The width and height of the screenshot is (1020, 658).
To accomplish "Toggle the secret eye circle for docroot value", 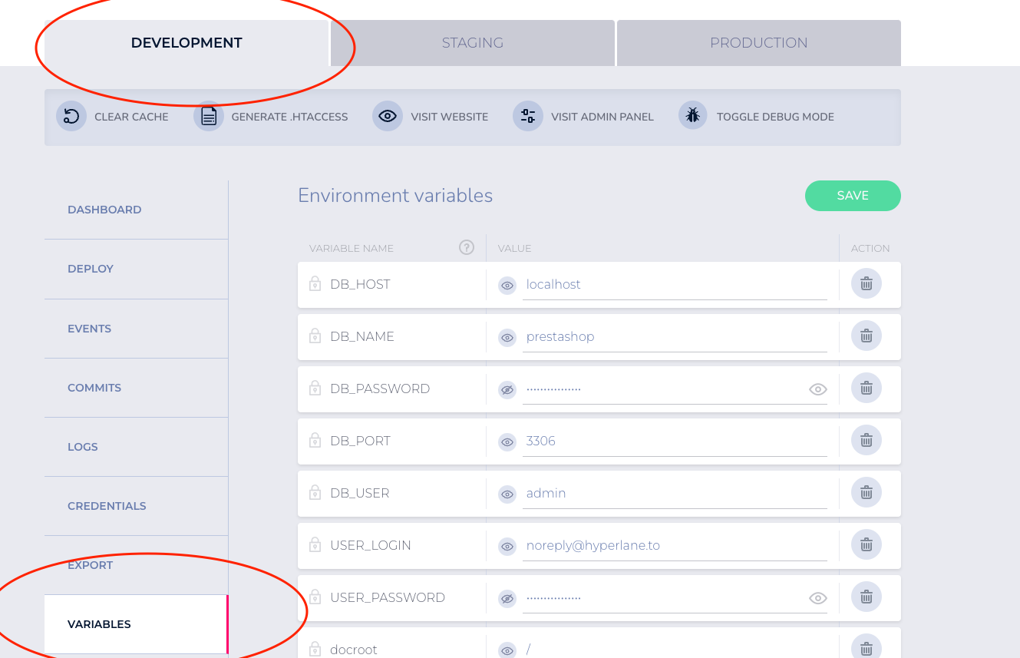I will pos(507,650).
